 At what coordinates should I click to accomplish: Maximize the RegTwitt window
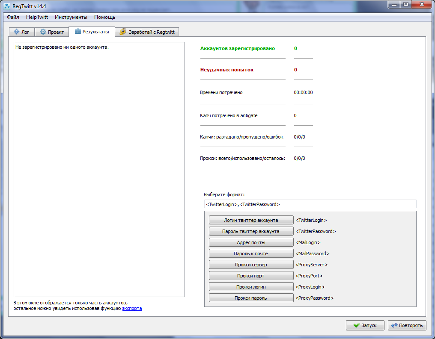(406, 5)
